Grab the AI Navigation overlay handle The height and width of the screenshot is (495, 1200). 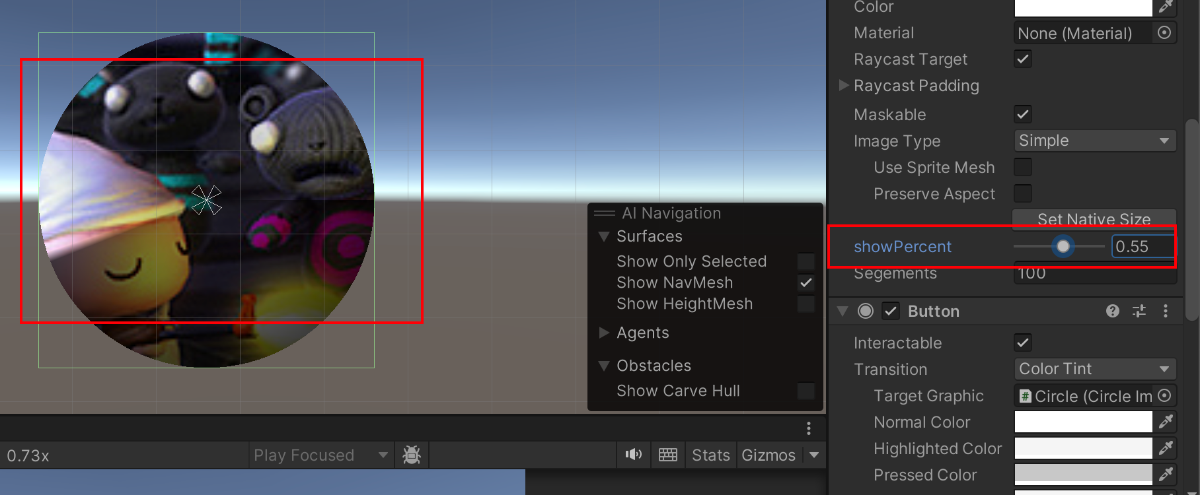[604, 213]
